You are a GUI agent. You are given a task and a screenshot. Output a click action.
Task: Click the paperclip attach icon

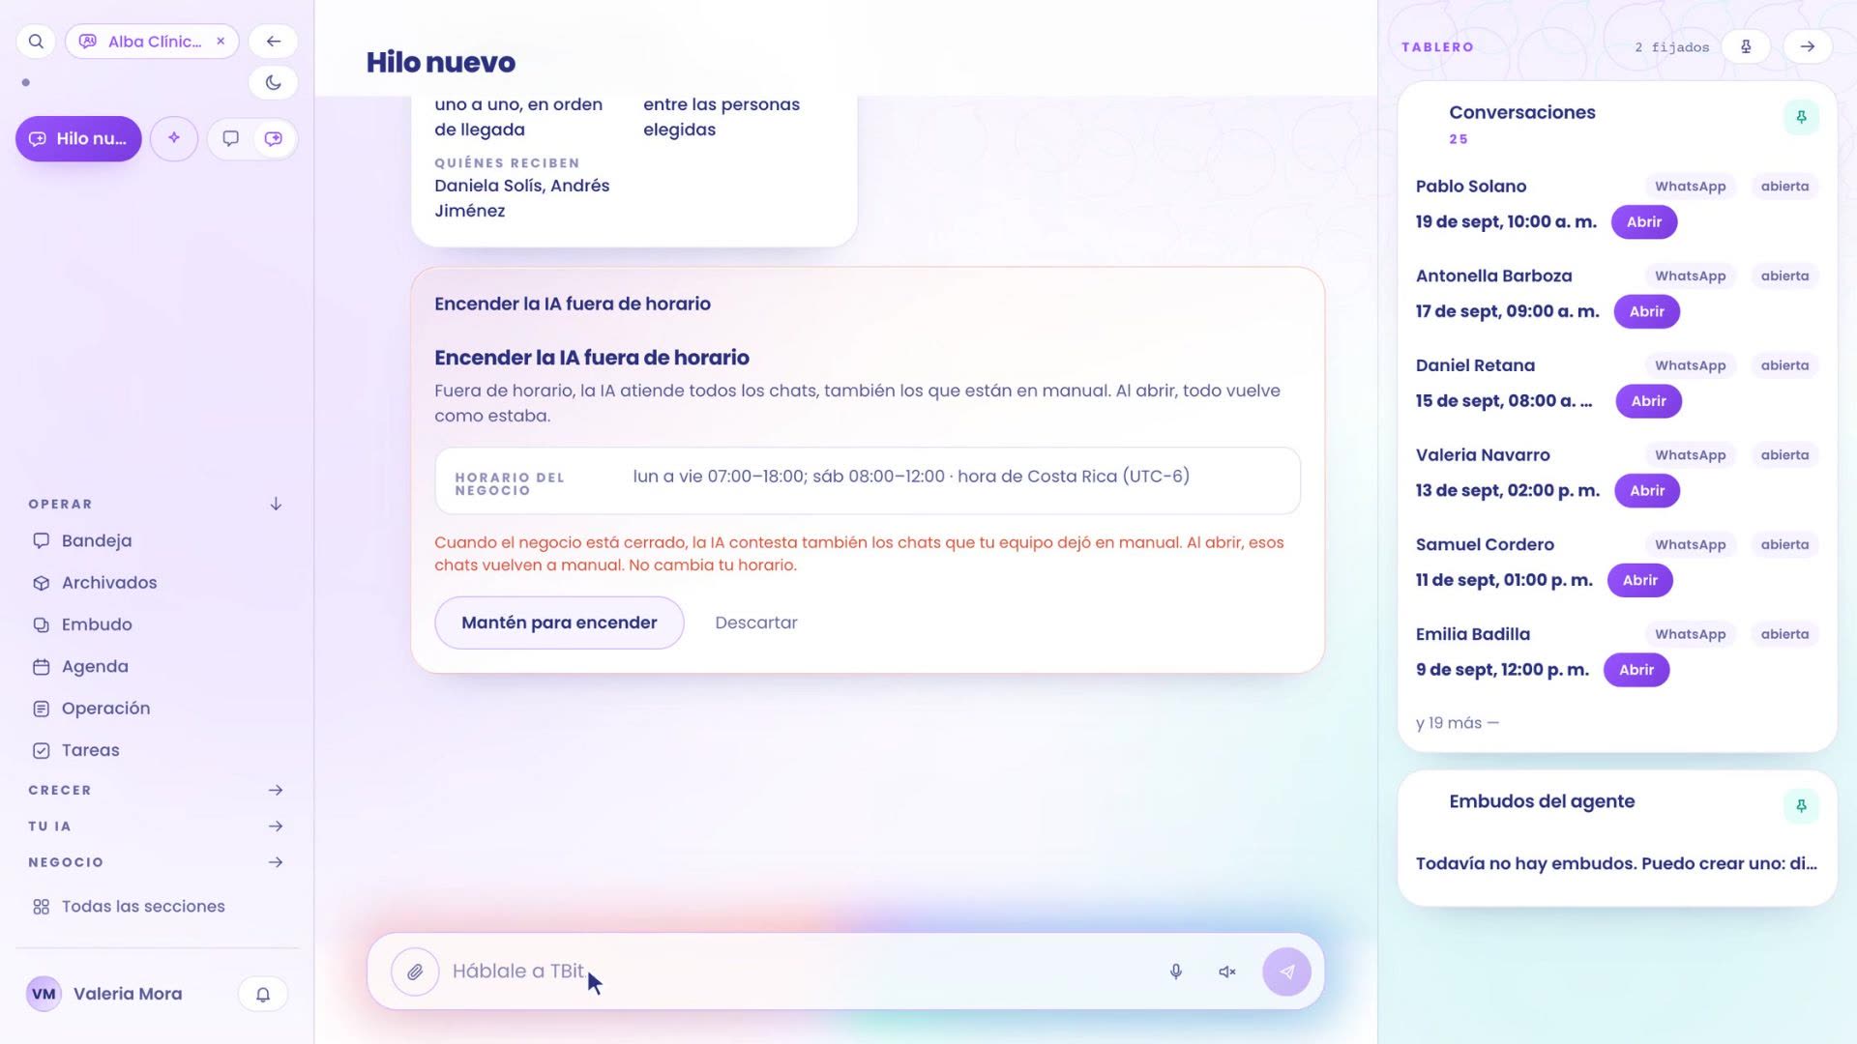pos(415,971)
